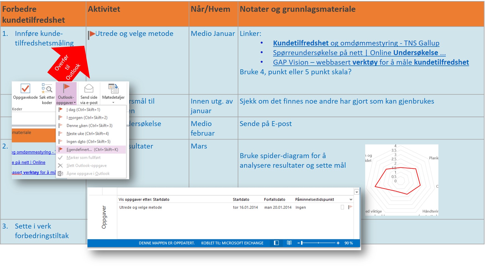Click boxed dropdown arrow above the Outlook task list
Screen dimensions: 485x268
[x=357, y=192]
